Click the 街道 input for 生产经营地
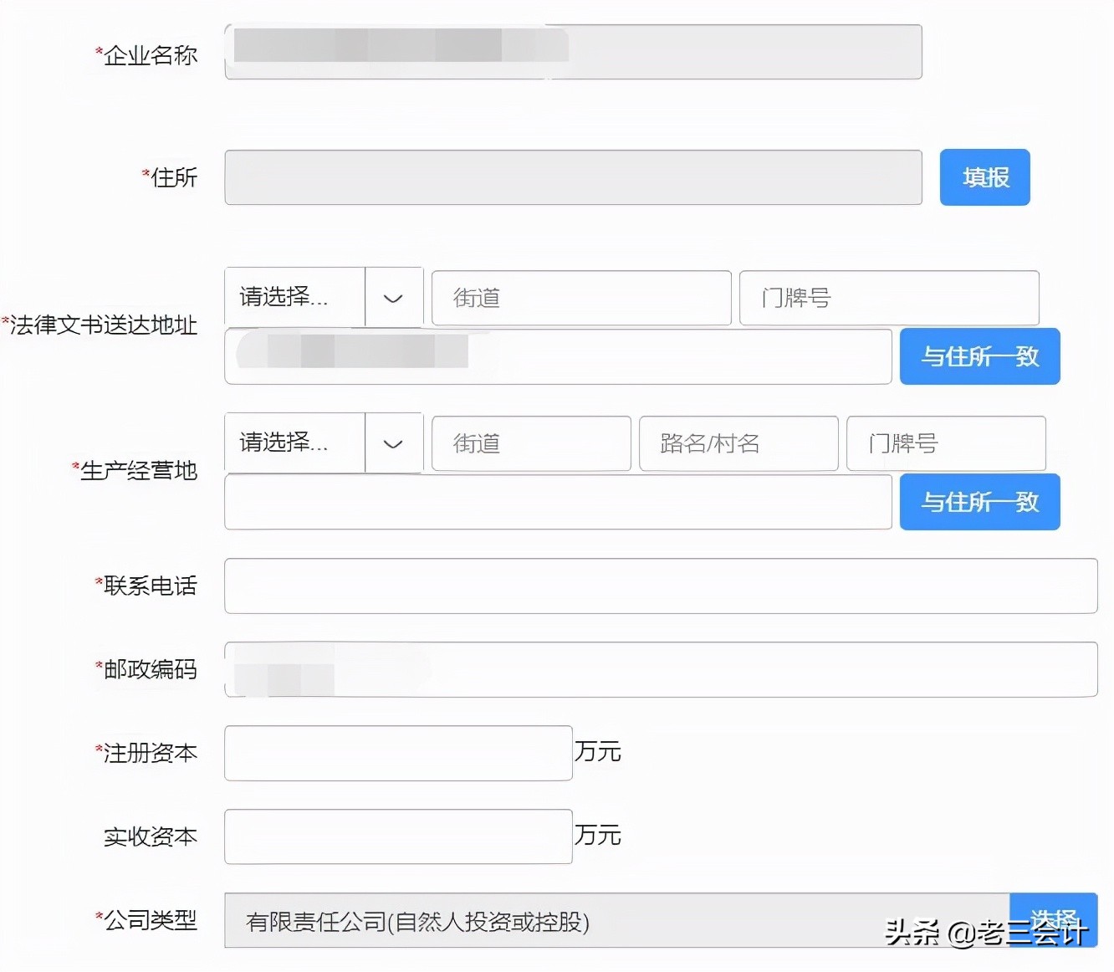The image size is (1114, 972). point(530,443)
